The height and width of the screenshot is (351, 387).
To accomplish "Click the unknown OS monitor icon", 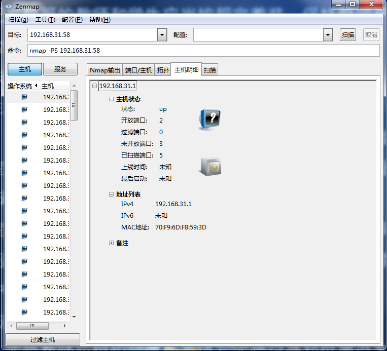I will (x=209, y=120).
